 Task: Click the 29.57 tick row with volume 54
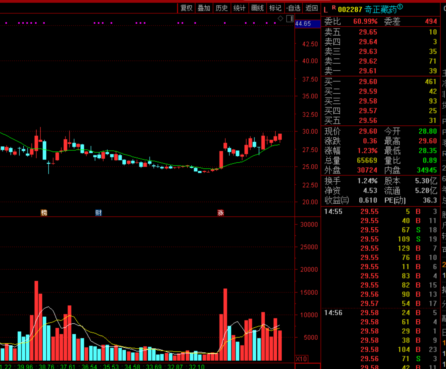pos(381,303)
